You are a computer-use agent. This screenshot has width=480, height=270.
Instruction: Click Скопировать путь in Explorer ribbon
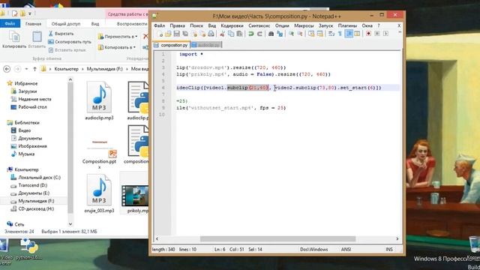(x=70, y=42)
